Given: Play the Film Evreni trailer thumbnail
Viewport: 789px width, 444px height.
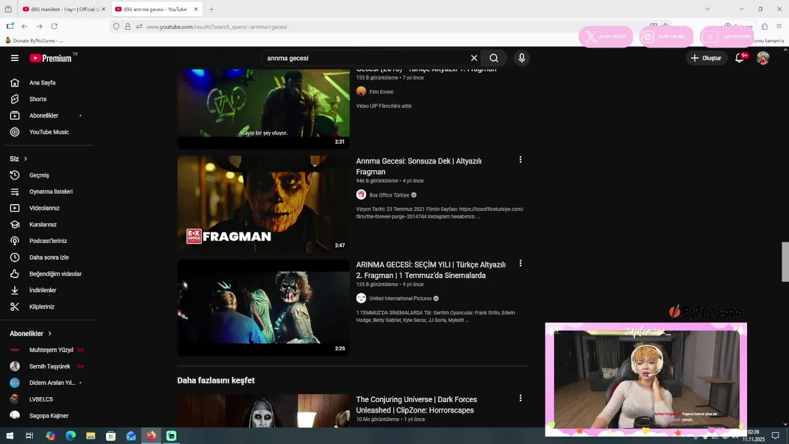Looking at the screenshot, I should click(x=263, y=109).
